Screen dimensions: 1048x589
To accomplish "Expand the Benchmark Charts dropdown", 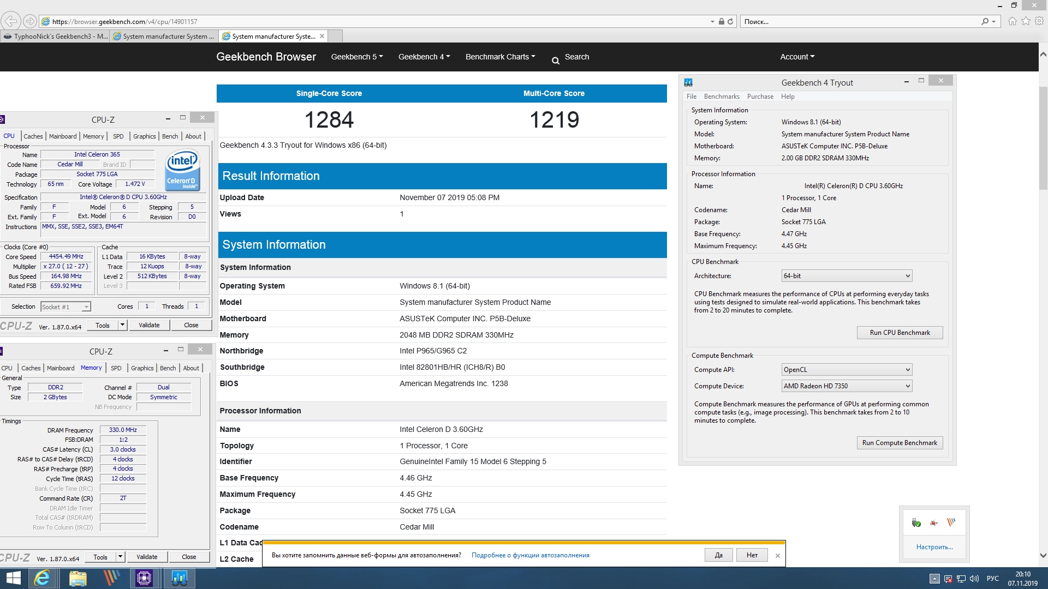I will 501,57.
